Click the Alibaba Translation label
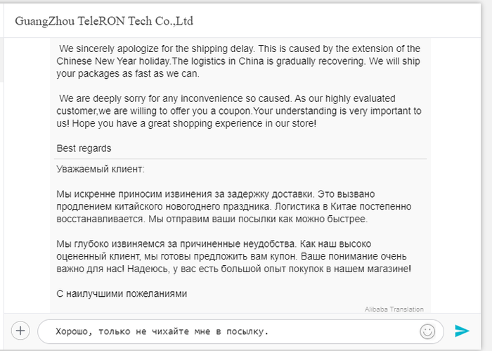This screenshot has width=492, height=351. pos(394,309)
